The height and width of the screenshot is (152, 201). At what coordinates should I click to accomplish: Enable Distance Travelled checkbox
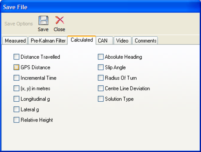(16, 57)
